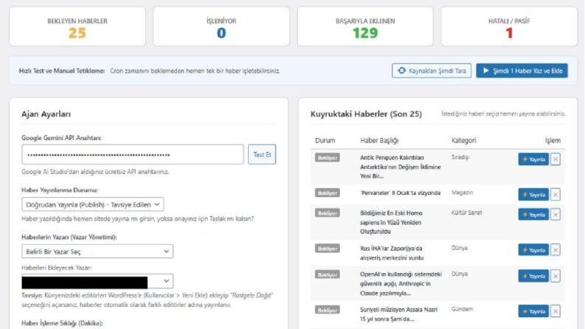
Task: Click the Bekleyen Haberler count 25
Action: 77,33
